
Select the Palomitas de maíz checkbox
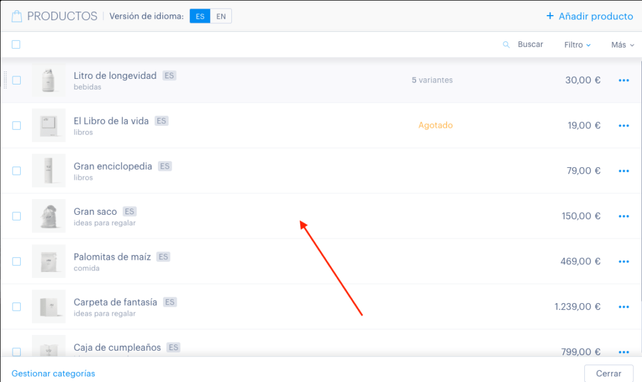[x=16, y=261]
